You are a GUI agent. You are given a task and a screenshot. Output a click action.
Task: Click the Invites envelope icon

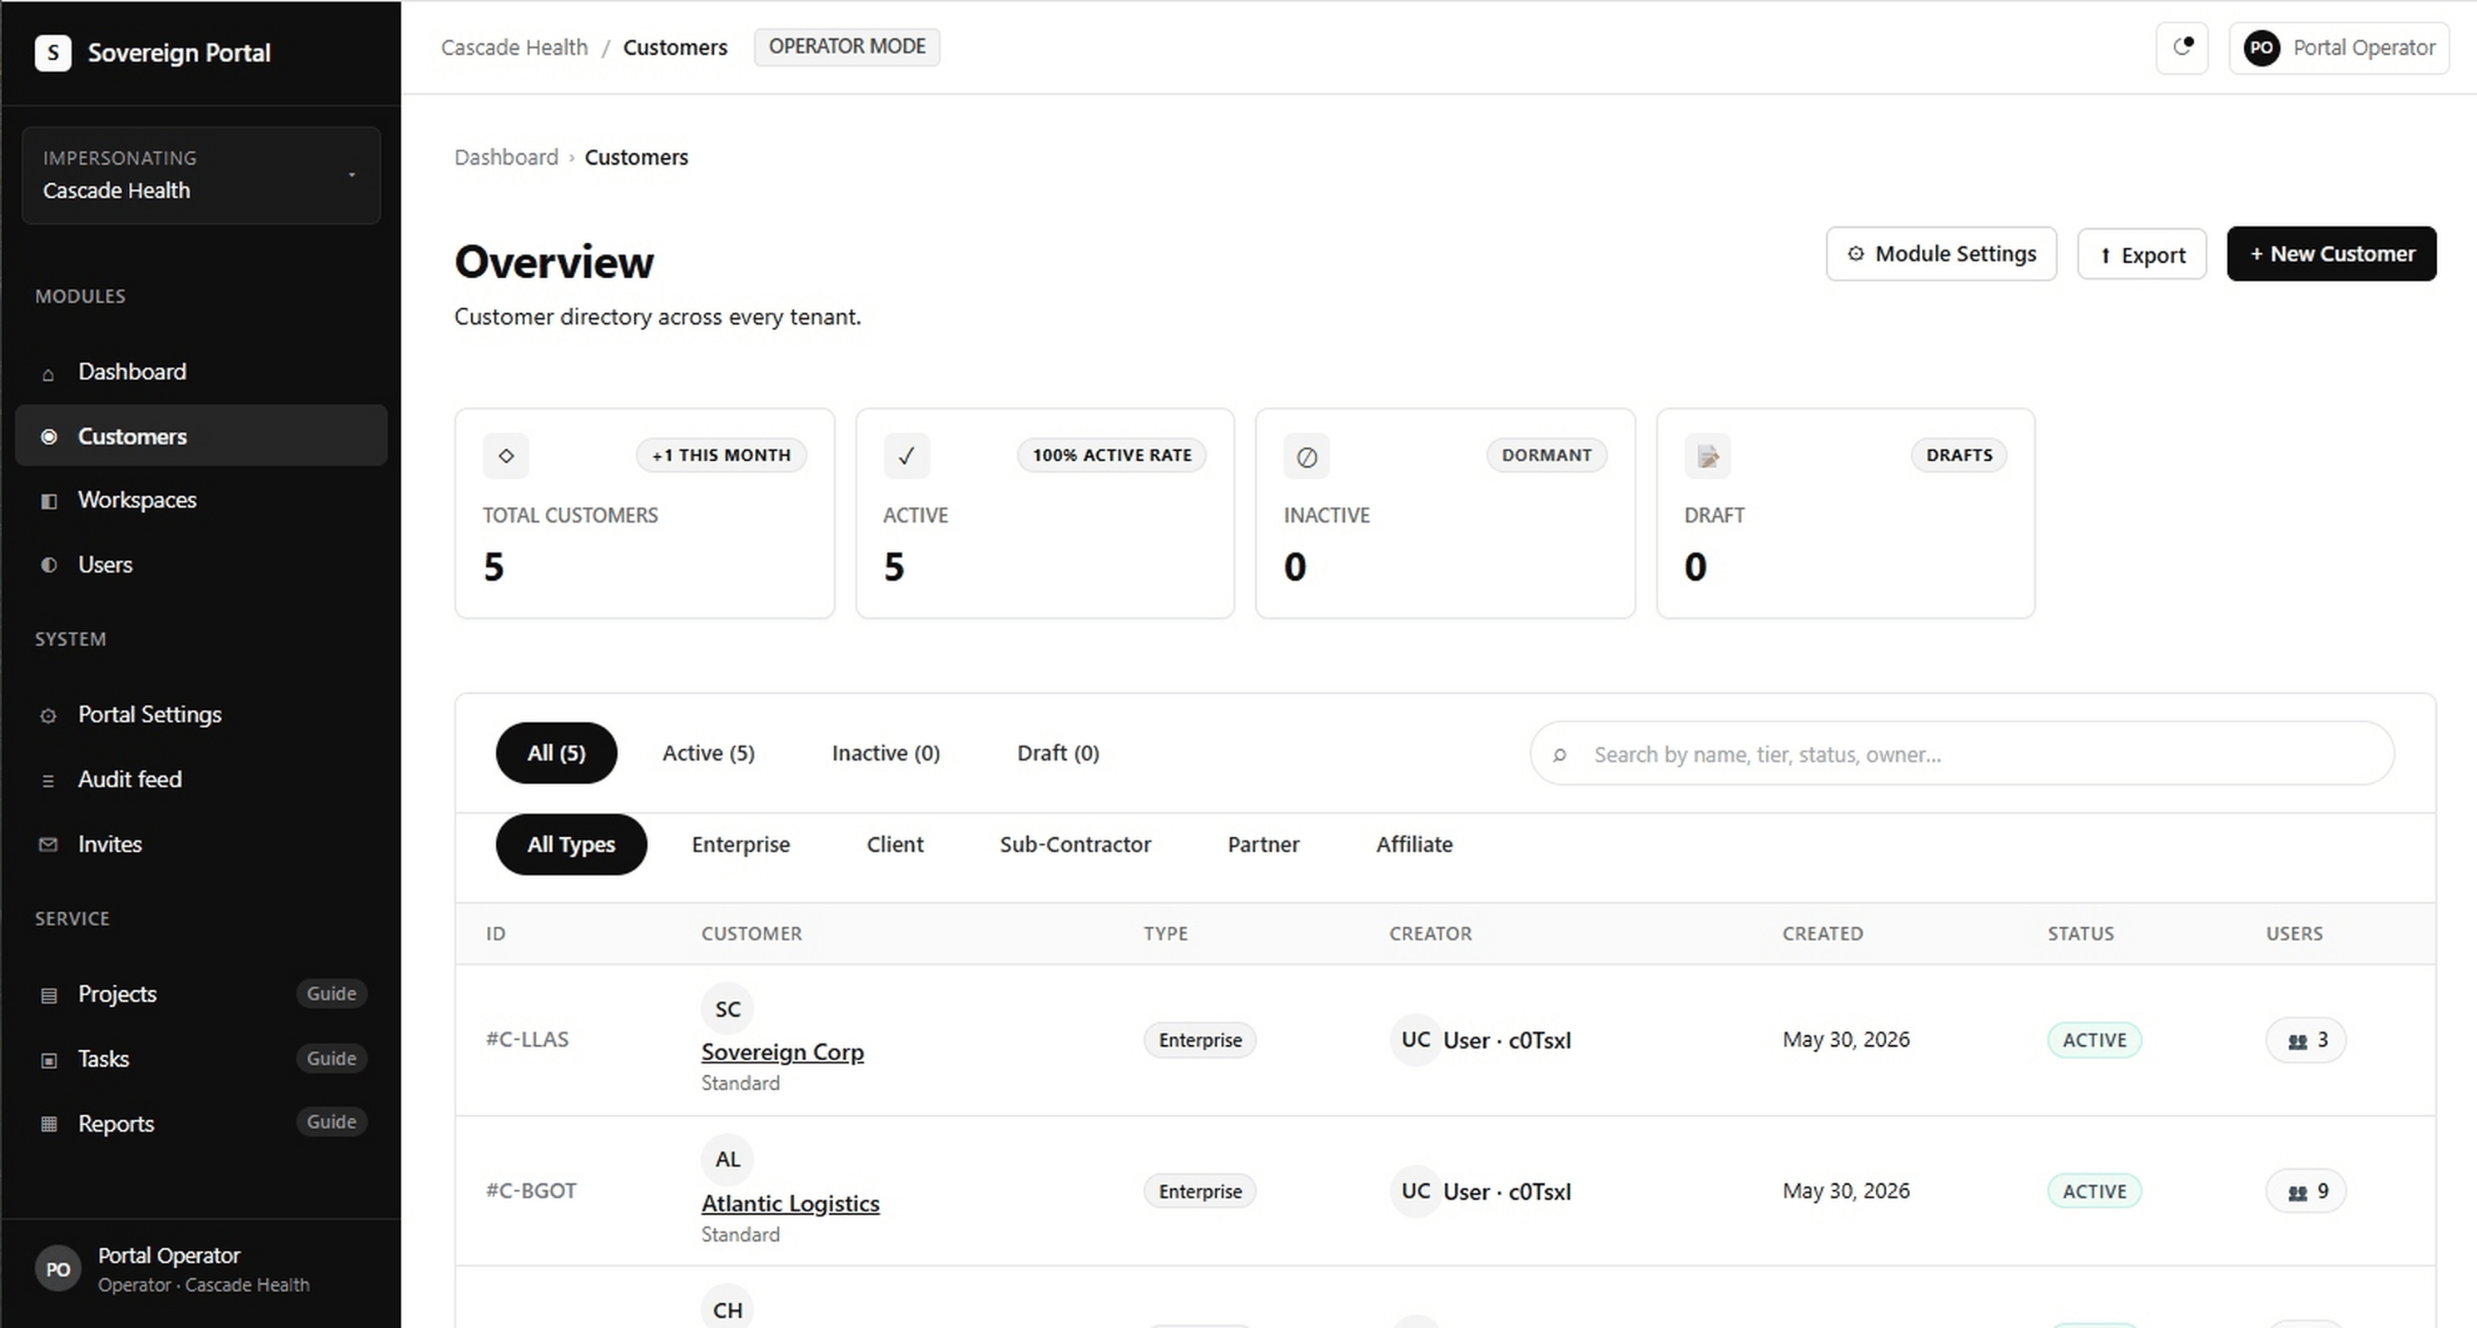point(48,845)
